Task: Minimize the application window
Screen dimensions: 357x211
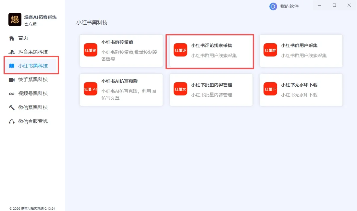Action: coord(319,5)
